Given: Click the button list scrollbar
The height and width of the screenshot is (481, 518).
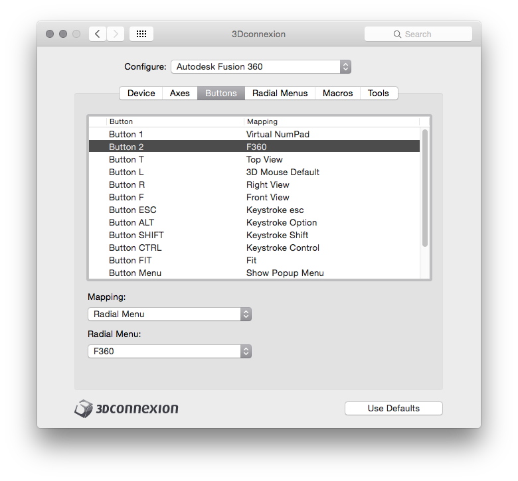Looking at the screenshot, I should tap(425, 188).
